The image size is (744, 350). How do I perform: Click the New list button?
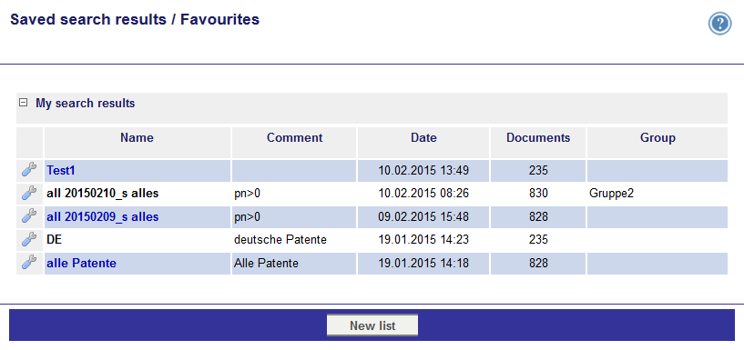click(x=372, y=325)
